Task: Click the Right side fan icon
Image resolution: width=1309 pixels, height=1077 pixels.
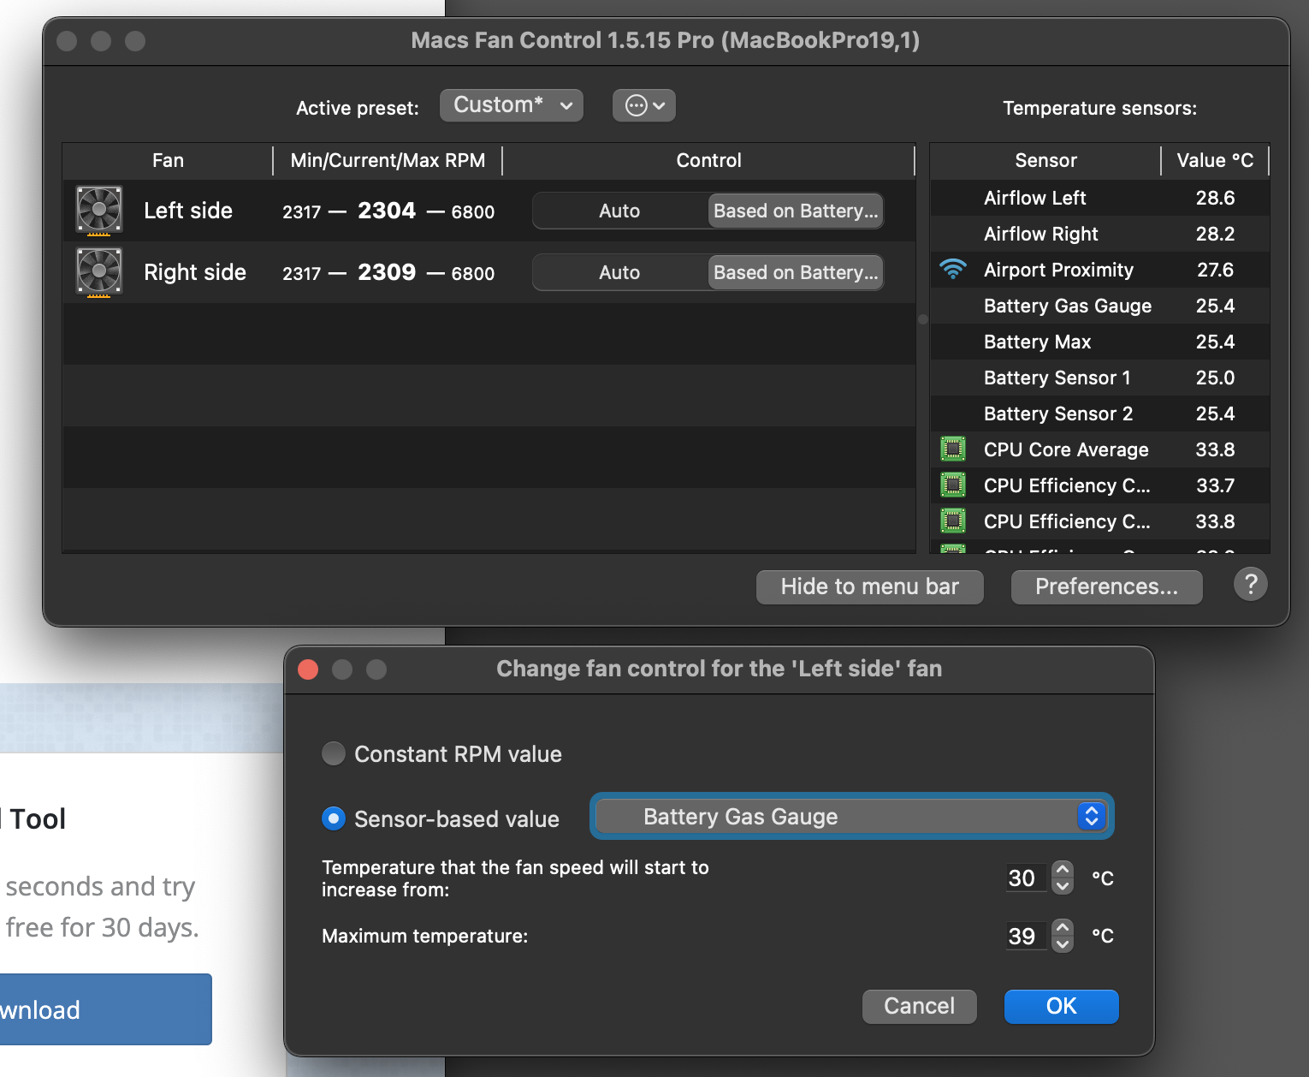Action: [98, 271]
